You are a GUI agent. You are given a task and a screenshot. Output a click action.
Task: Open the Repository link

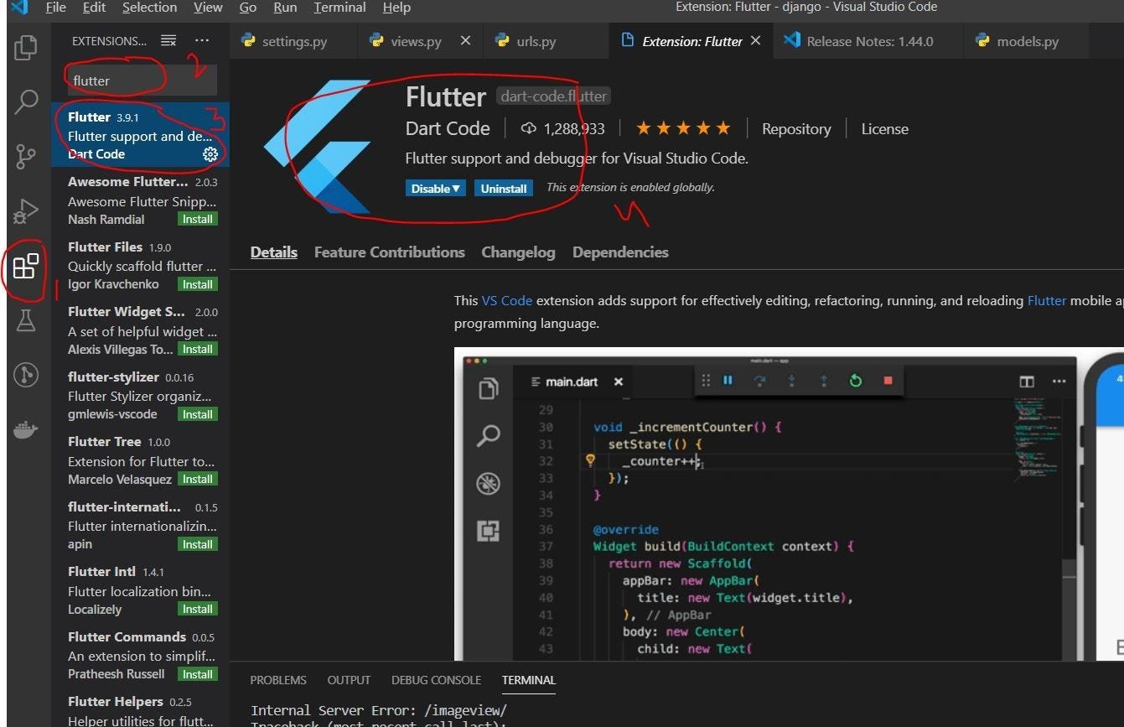point(796,129)
